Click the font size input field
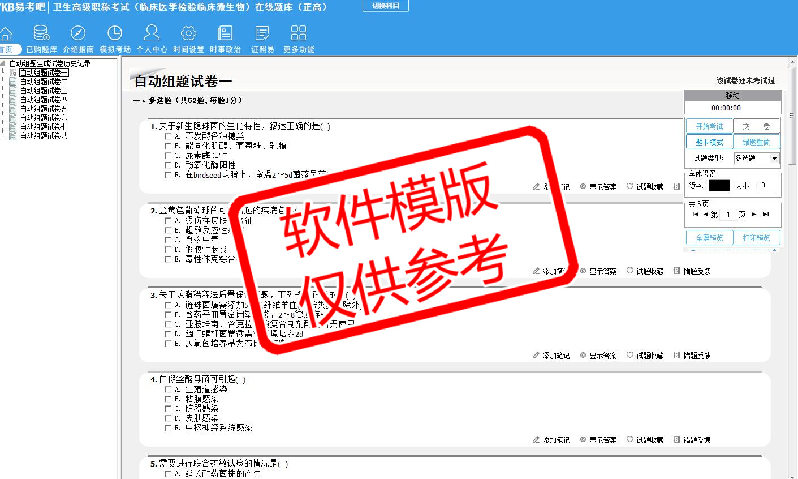This screenshot has width=798, height=479. (x=765, y=185)
